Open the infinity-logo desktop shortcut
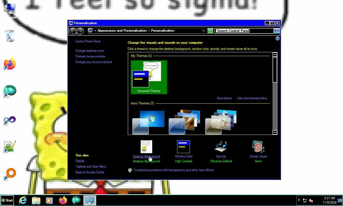Viewport: 343px width, 206px height. click(x=10, y=120)
